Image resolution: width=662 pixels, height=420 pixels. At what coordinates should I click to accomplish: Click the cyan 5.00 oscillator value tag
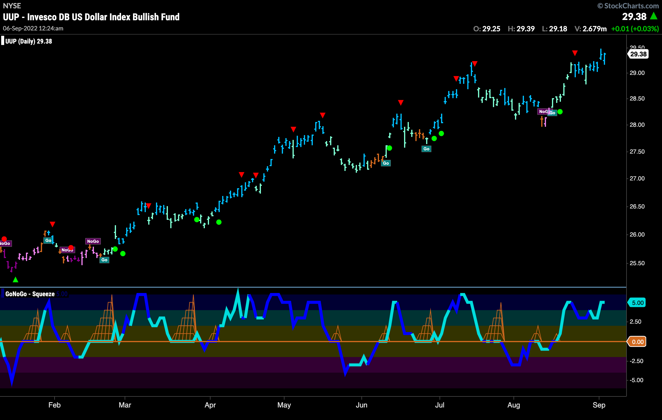point(637,302)
